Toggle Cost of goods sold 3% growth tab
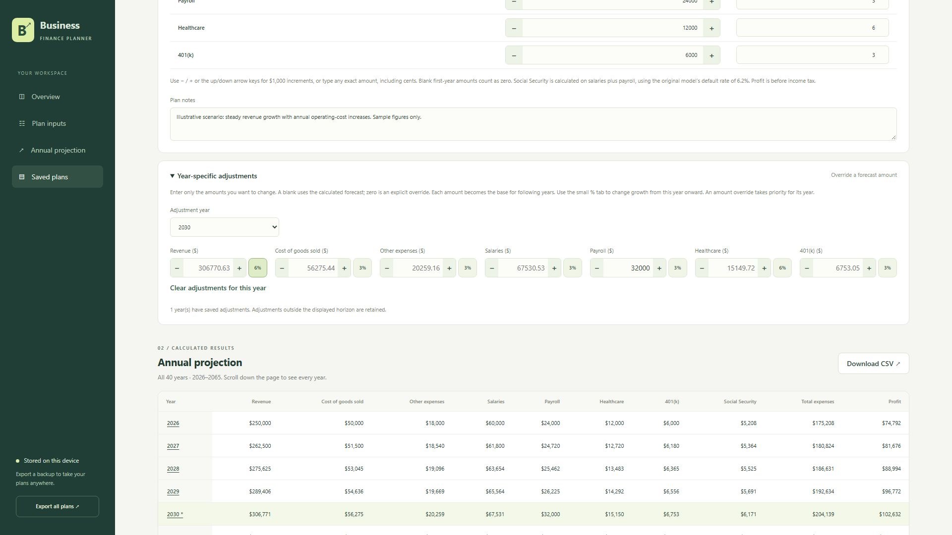The width and height of the screenshot is (952, 535). (362, 268)
